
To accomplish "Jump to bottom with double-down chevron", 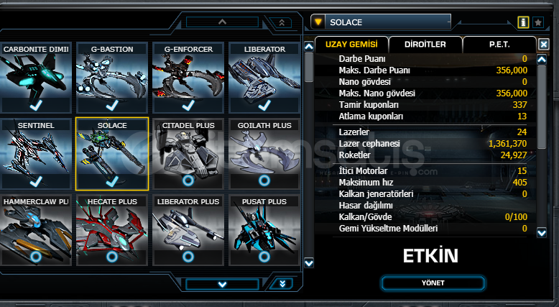I will (282, 284).
